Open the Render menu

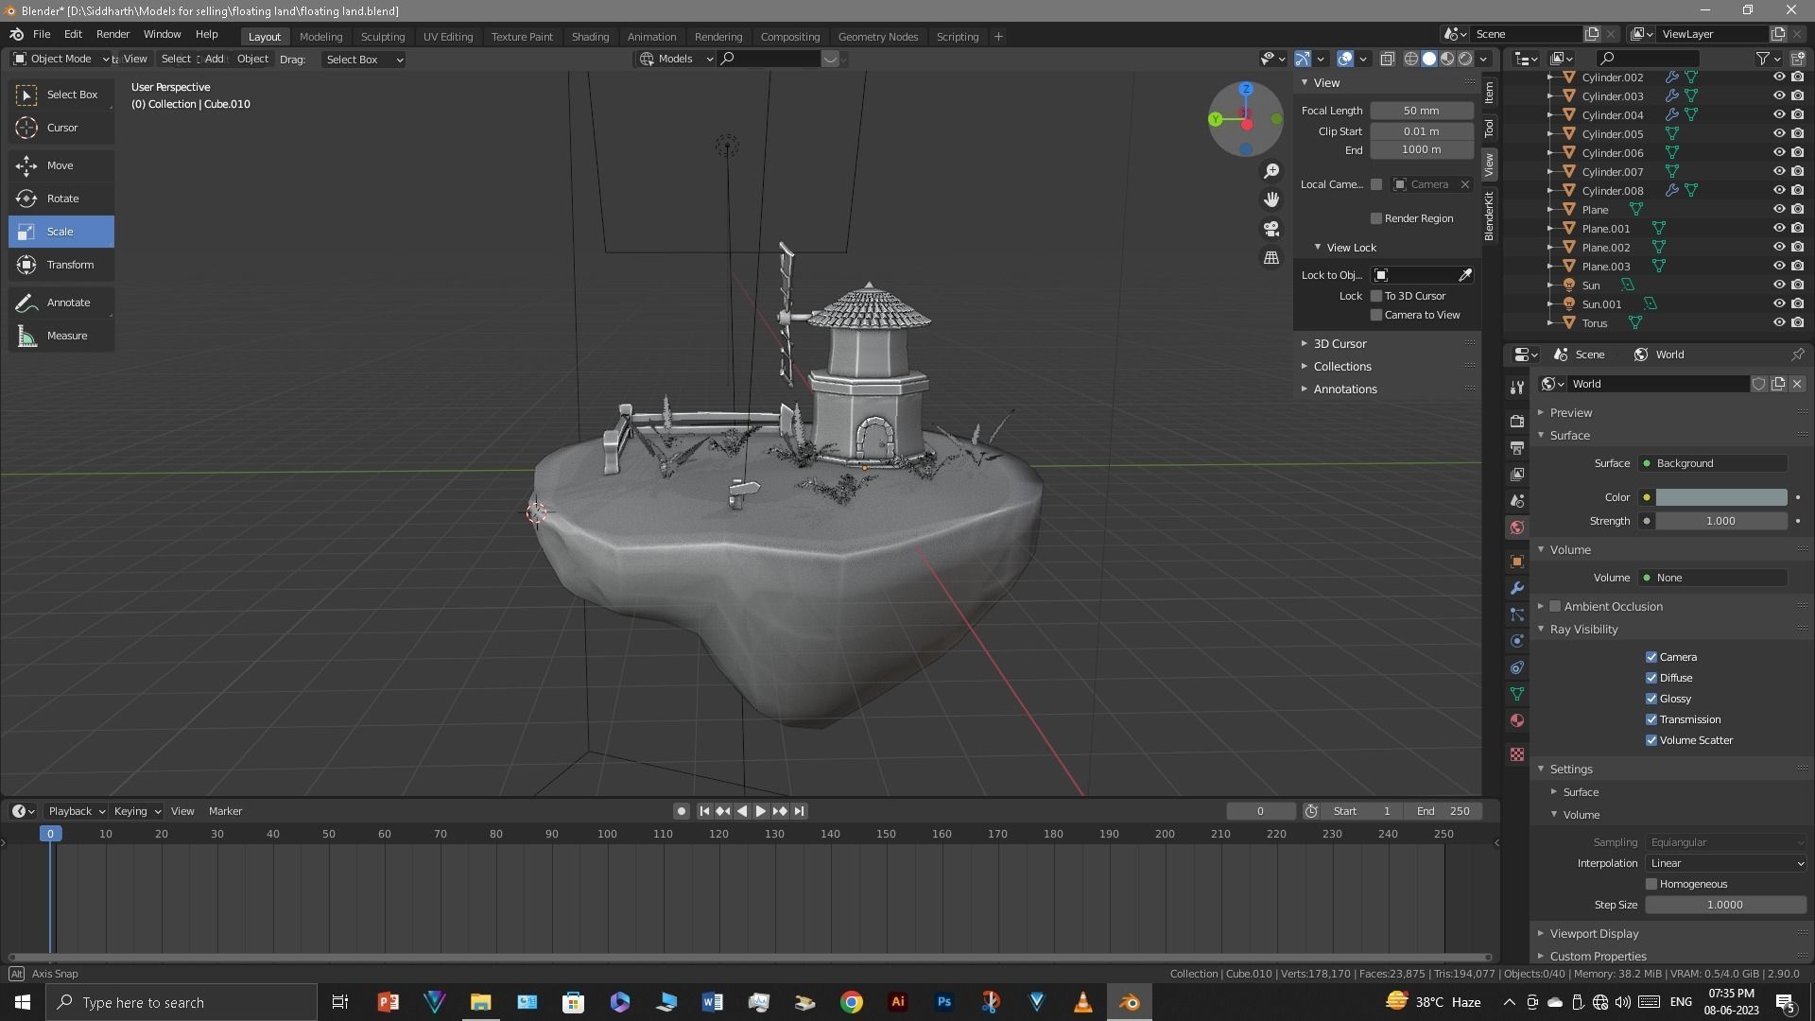[112, 34]
